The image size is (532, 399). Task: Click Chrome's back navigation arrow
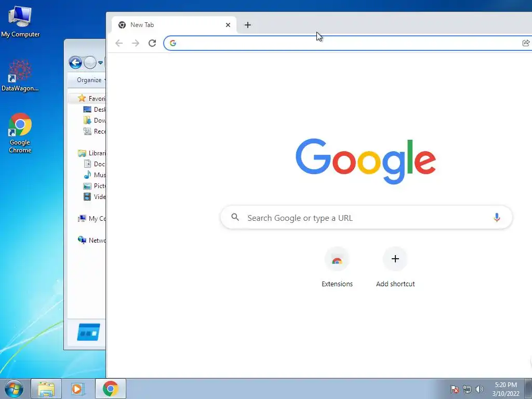[x=119, y=43]
